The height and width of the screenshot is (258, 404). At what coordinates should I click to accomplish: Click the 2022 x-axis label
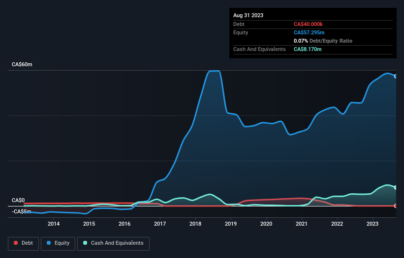pos(337,224)
